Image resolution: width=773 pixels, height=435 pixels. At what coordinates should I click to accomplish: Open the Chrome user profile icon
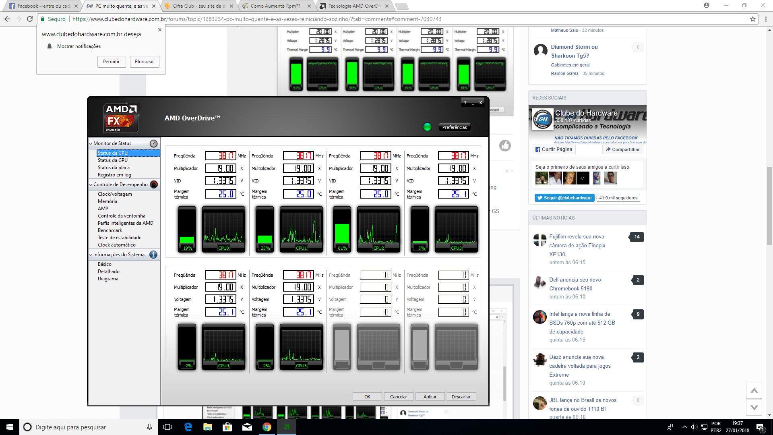[706, 5]
